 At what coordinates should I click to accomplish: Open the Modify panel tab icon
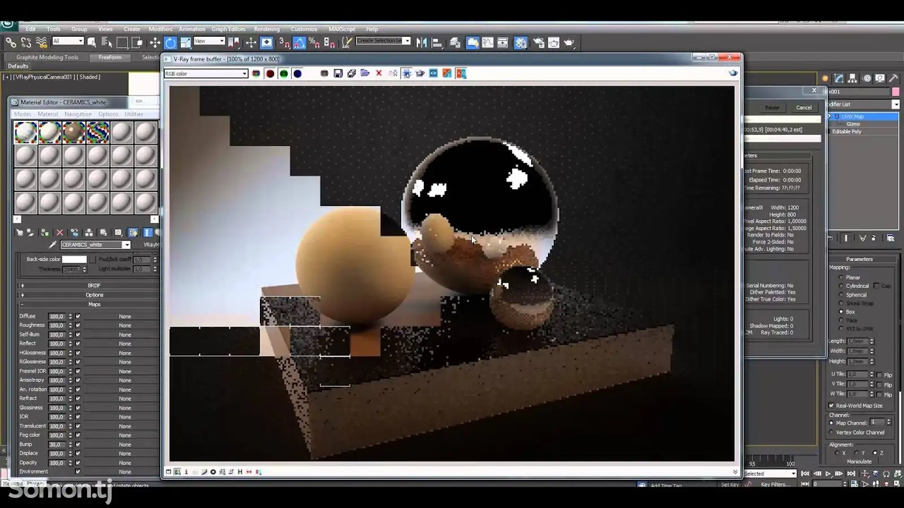(839, 78)
